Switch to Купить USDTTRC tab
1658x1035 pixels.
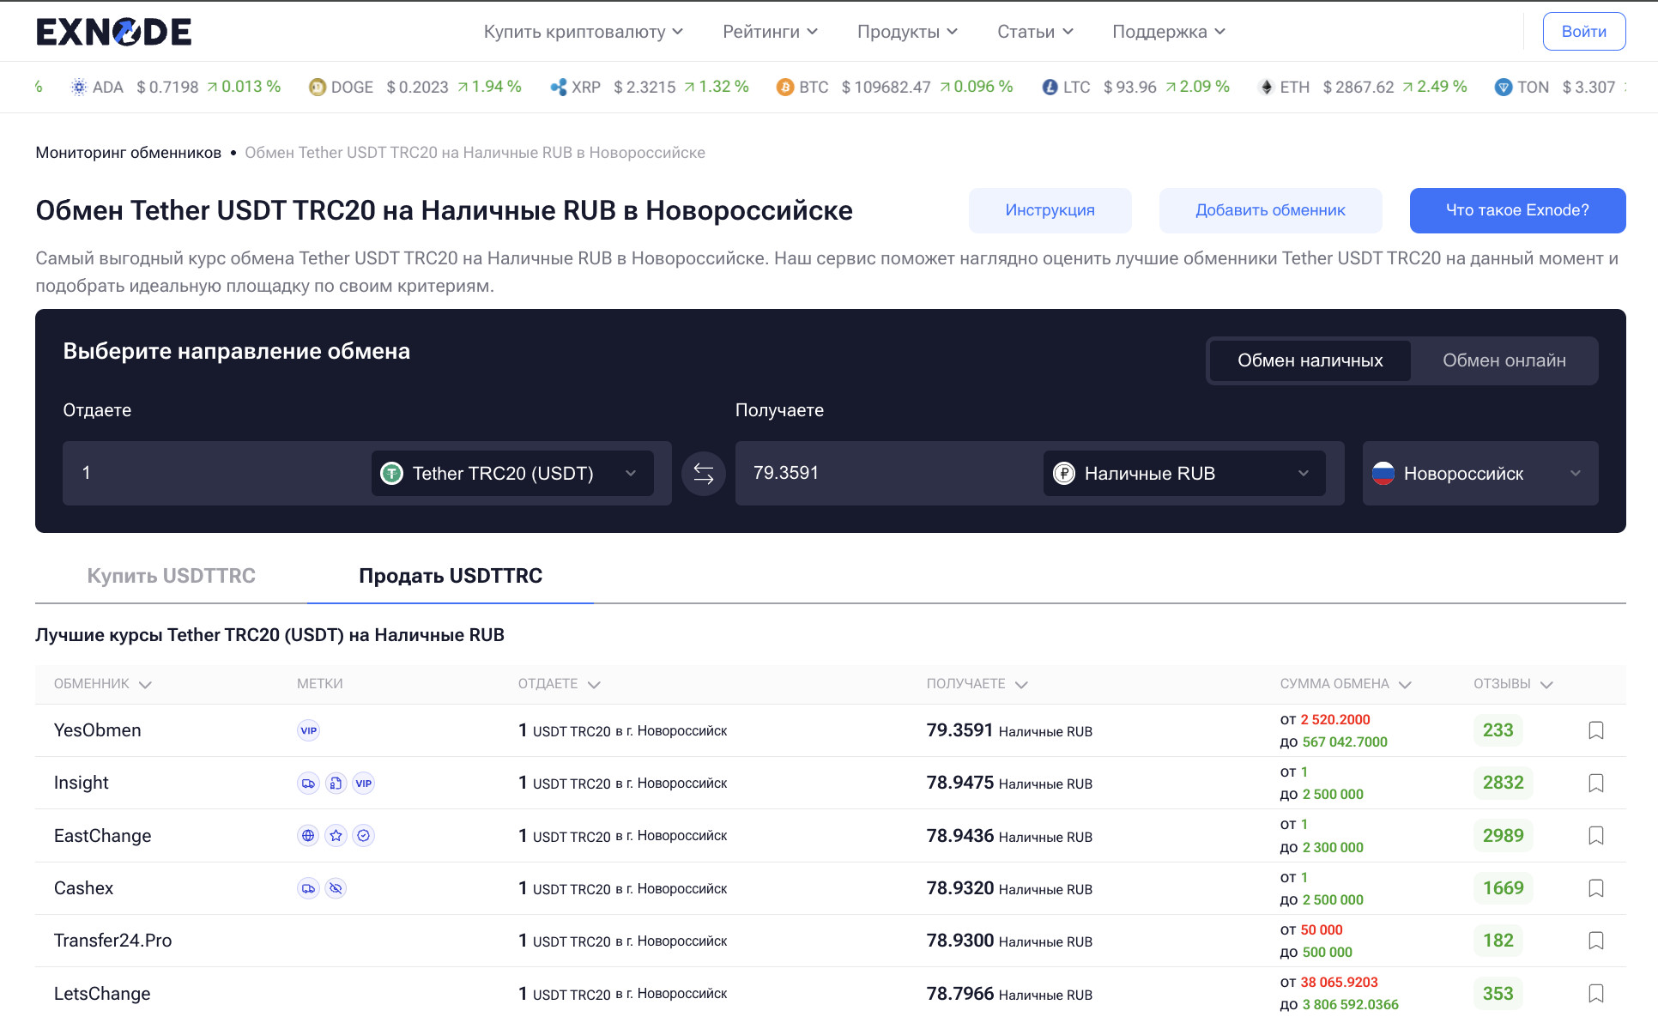(x=172, y=576)
